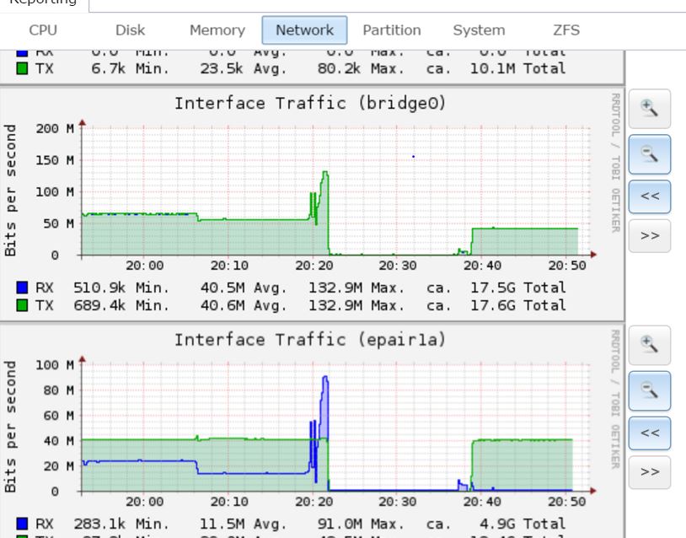Zoom in on the epair1a traffic graph

click(649, 345)
